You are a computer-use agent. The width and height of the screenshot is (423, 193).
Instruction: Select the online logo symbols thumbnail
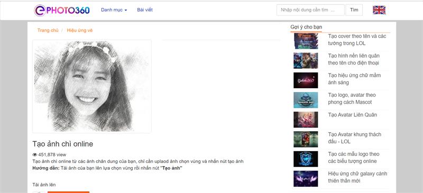[x=306, y=159]
